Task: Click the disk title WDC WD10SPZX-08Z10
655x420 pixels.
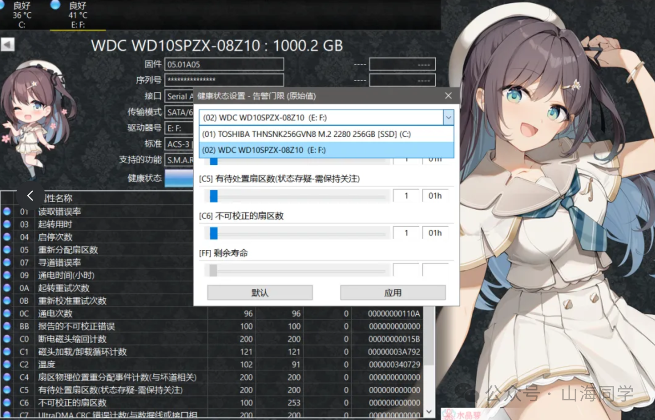Action: click(217, 45)
